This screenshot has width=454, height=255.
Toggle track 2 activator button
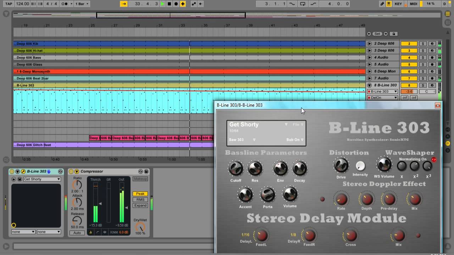tap(409, 44)
